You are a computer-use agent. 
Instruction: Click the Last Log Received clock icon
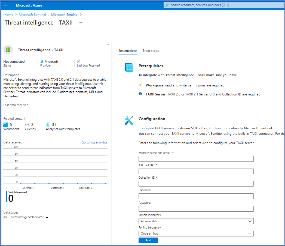79,62
